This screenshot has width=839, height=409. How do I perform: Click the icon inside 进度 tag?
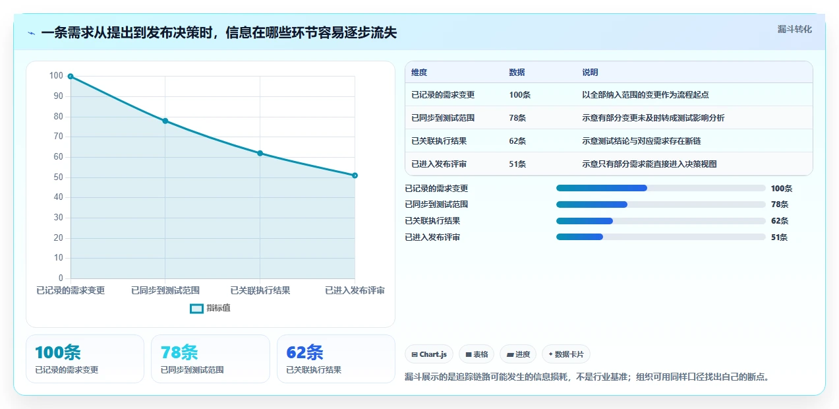pyautogui.click(x=510, y=354)
